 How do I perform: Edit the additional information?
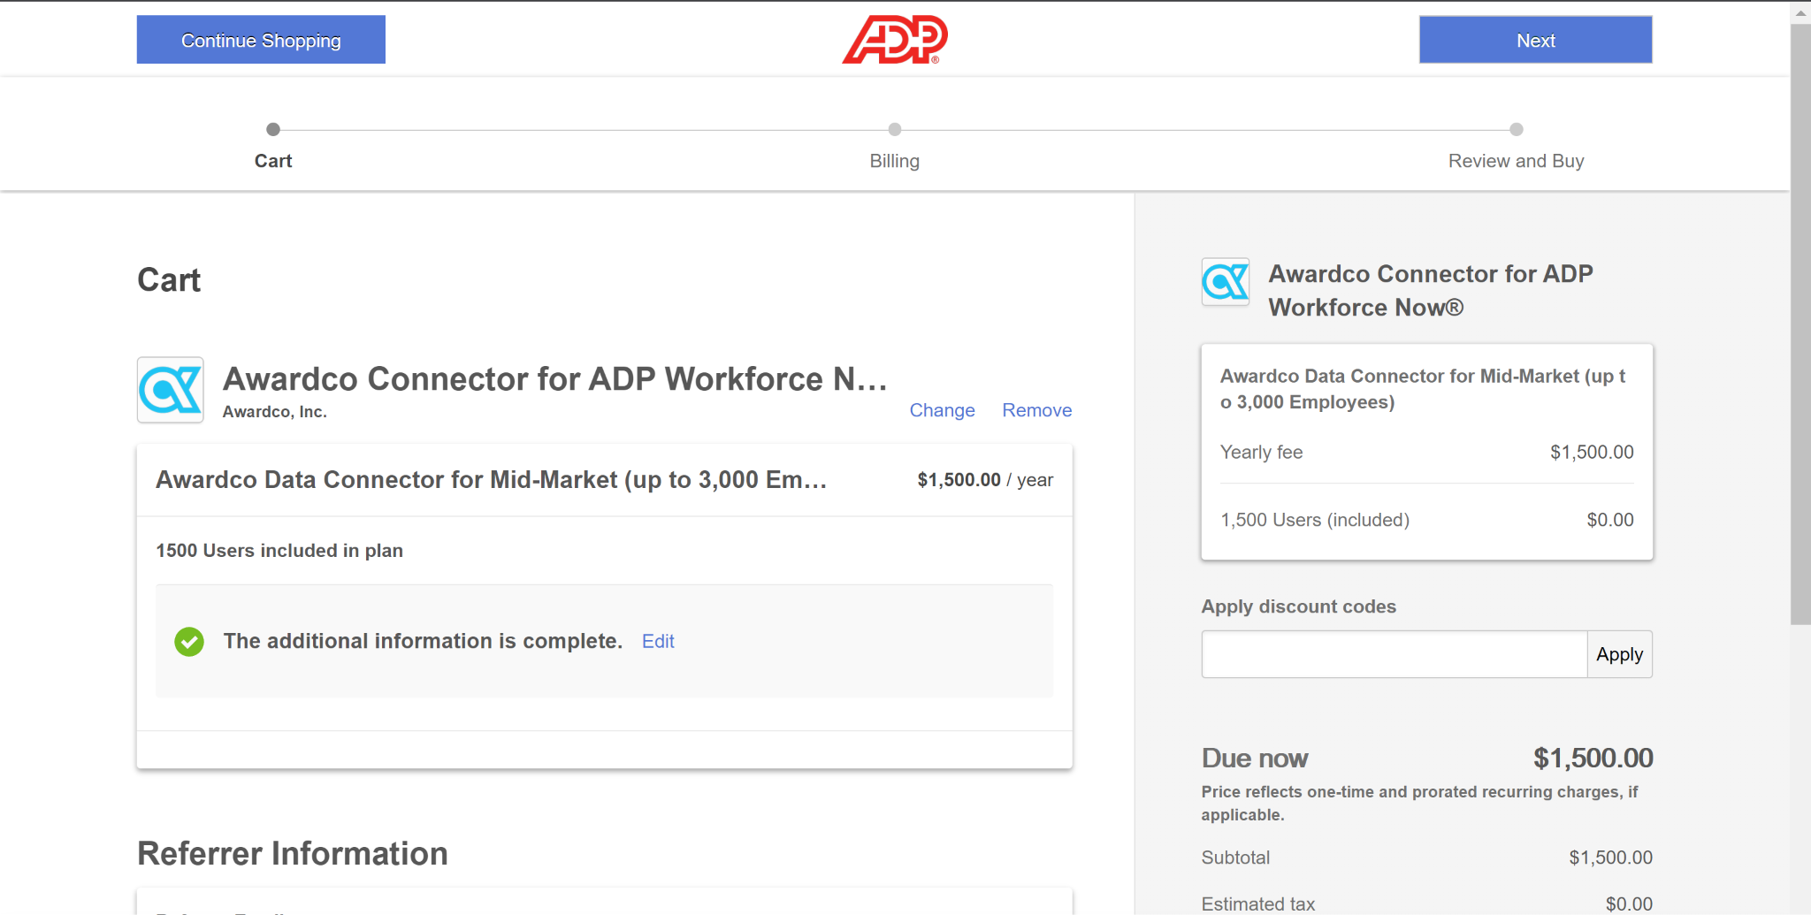[658, 641]
